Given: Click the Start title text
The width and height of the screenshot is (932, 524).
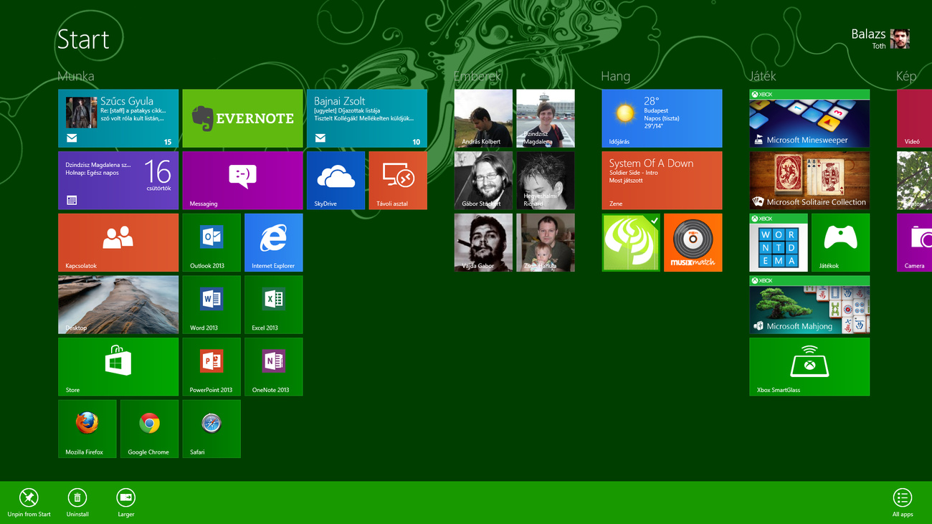Looking at the screenshot, I should tap(83, 39).
